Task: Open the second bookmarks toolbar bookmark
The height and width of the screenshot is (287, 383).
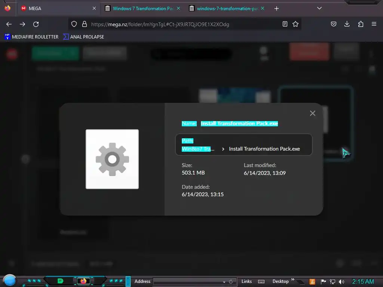Action: point(83,37)
